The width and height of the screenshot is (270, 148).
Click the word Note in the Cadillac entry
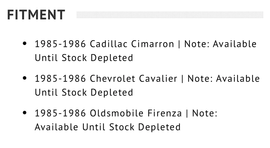197,44
